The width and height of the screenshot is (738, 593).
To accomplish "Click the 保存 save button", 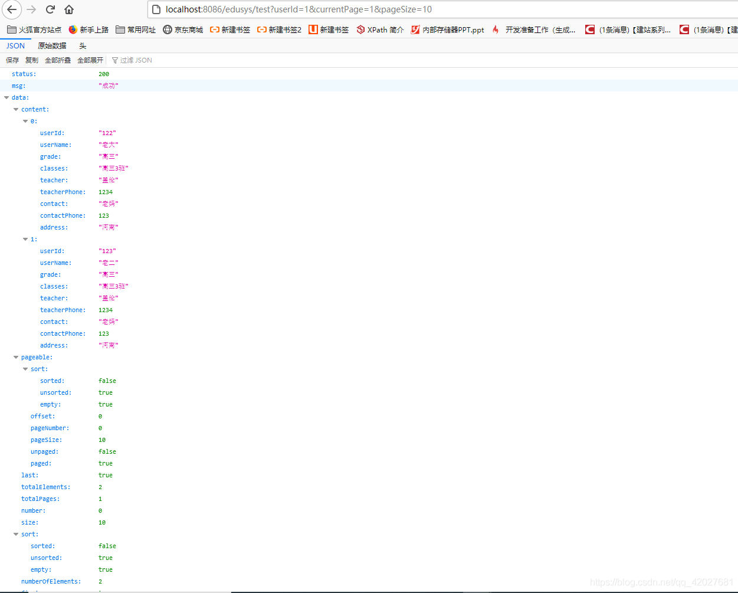I will [12, 60].
